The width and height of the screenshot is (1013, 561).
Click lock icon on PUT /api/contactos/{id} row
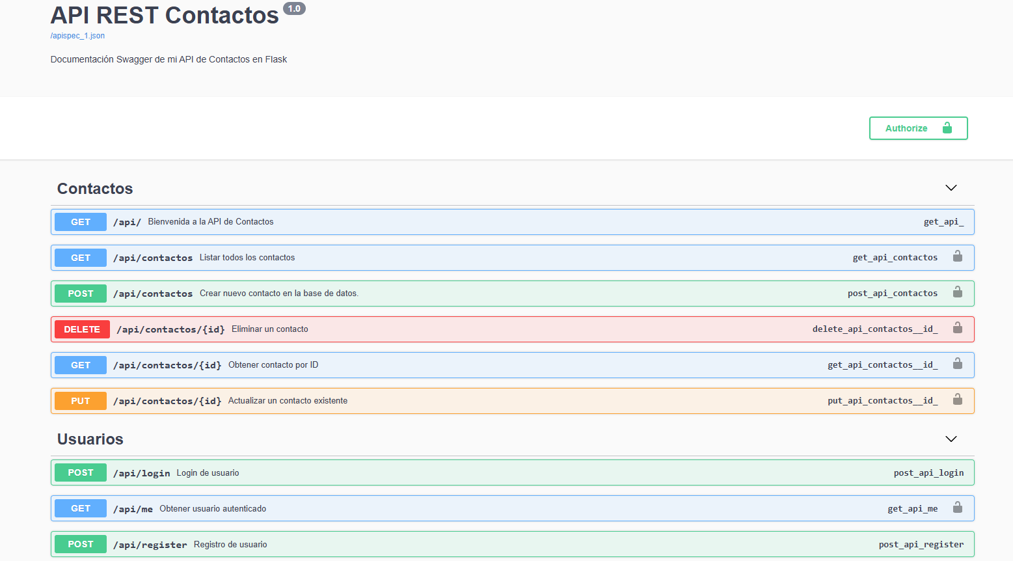tap(957, 400)
